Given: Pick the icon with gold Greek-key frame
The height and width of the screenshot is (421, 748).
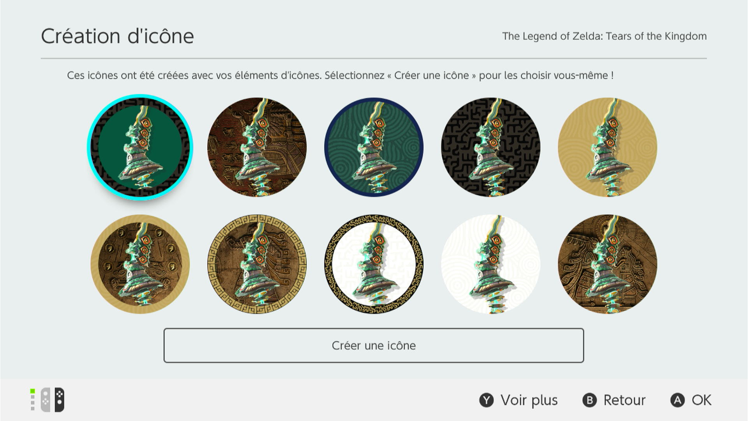Looking at the screenshot, I should pos(257,264).
